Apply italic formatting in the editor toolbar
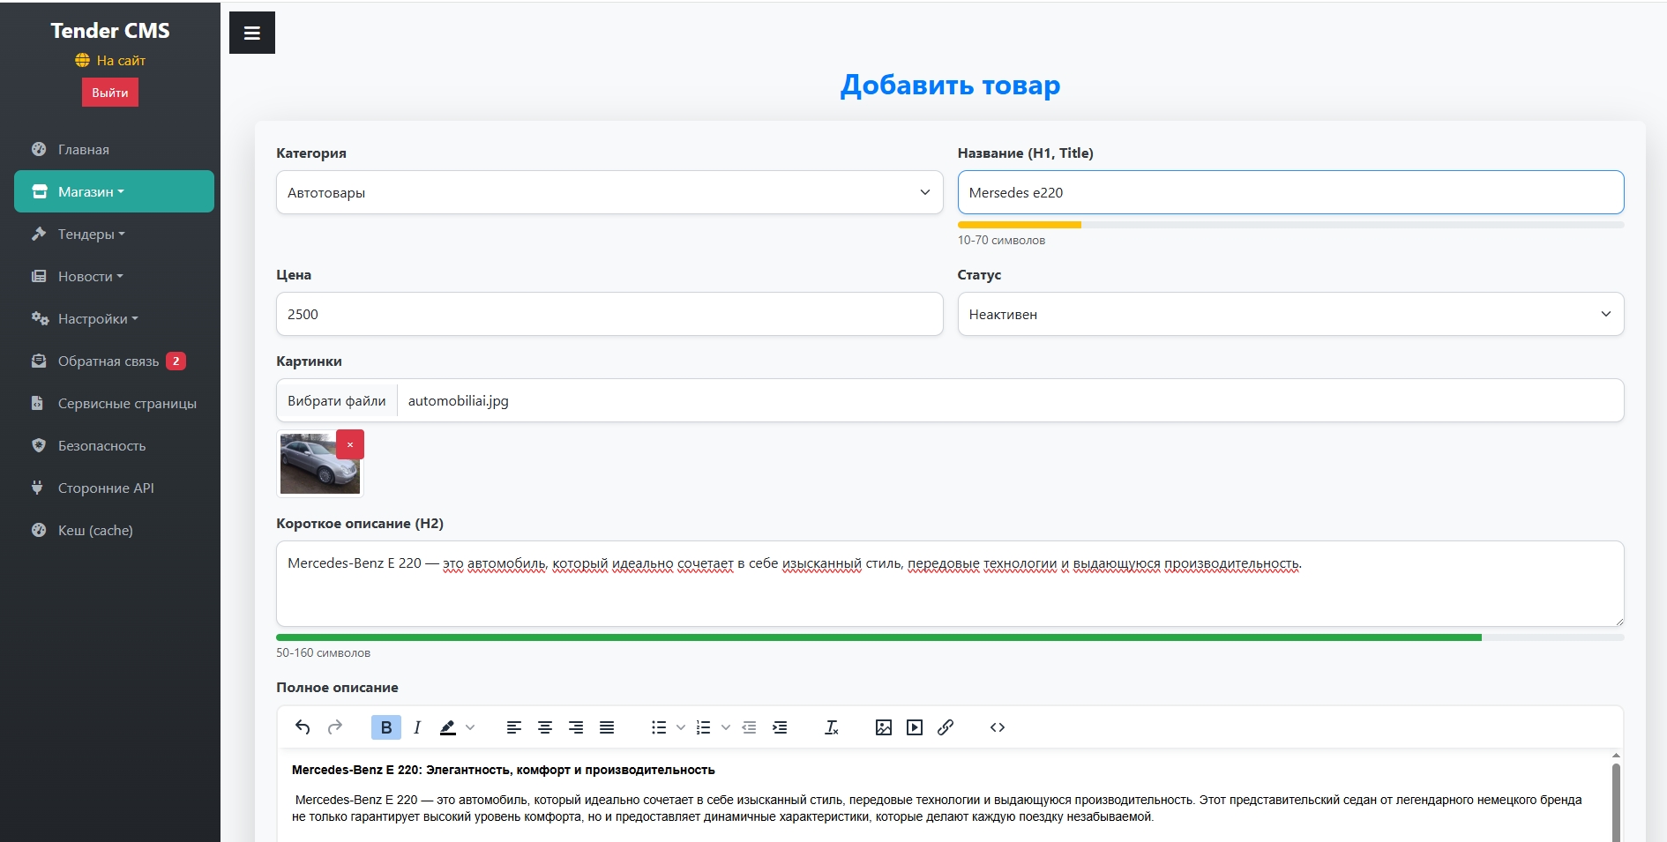The width and height of the screenshot is (1667, 842). click(415, 727)
